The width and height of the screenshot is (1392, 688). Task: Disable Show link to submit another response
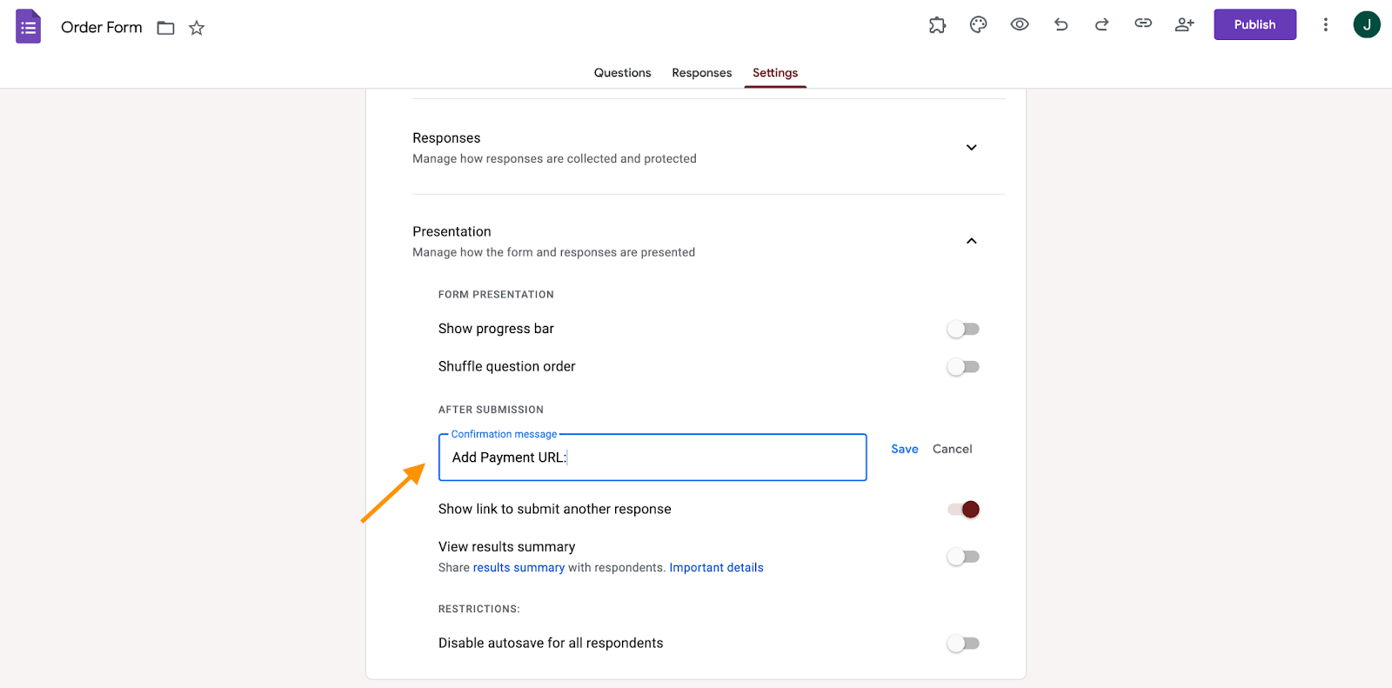coord(963,510)
